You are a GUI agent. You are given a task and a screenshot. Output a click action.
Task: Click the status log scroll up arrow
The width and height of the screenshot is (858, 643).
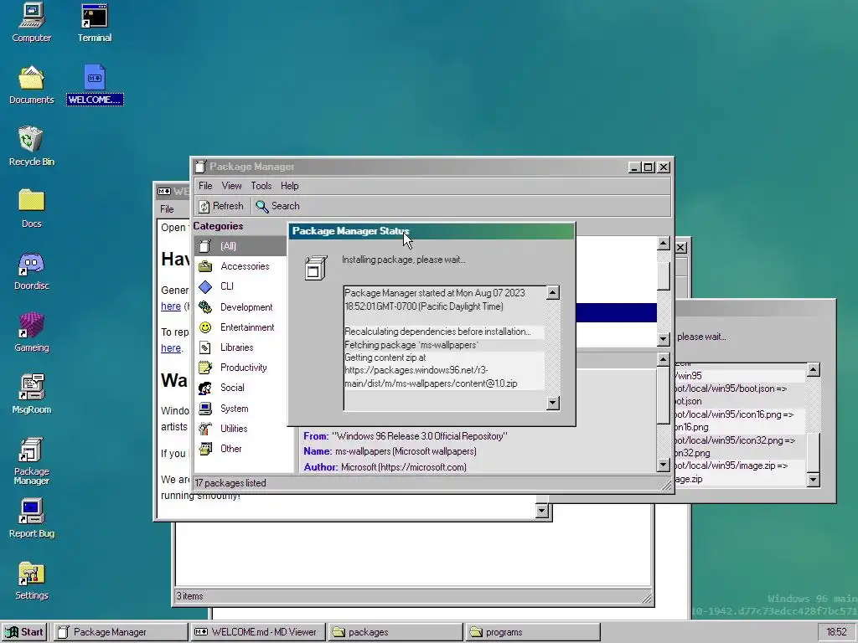[553, 292]
